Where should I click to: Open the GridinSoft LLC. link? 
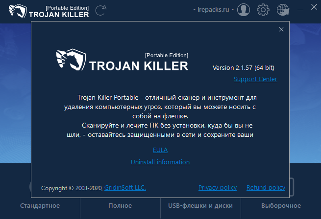click(x=125, y=188)
